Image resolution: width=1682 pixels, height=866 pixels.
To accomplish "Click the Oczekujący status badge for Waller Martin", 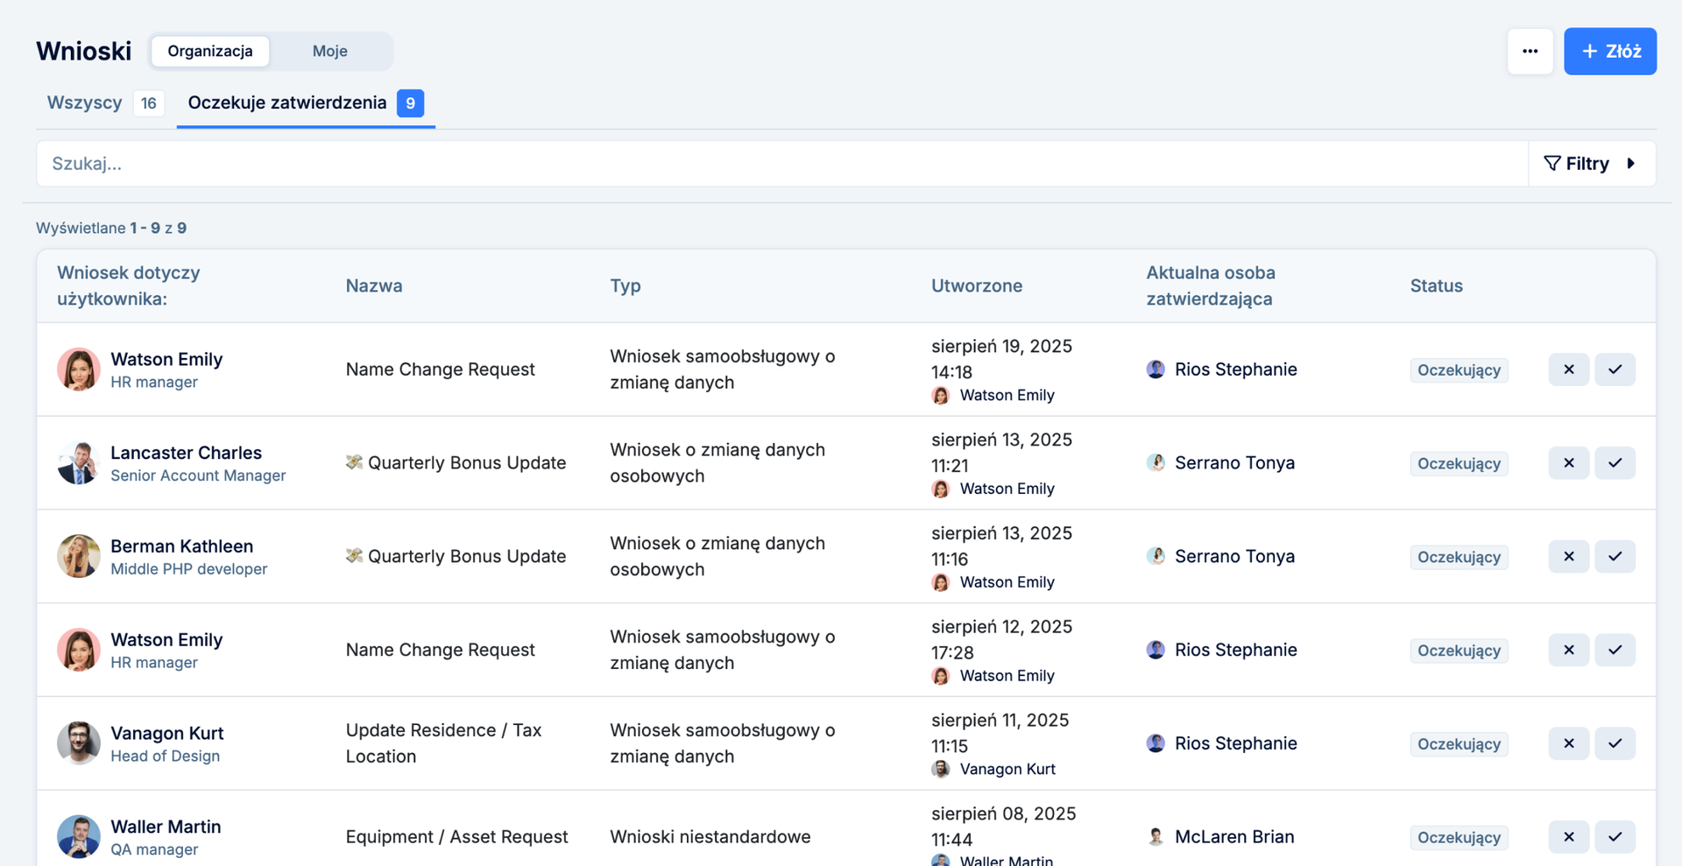I will (1459, 838).
